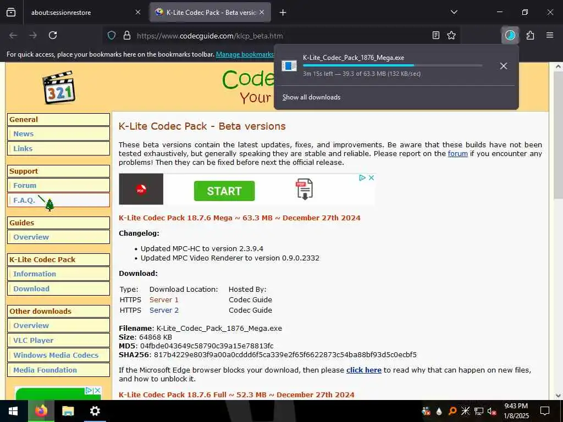The image size is (563, 422).
Task: Download from Server 1
Action: [x=164, y=299]
